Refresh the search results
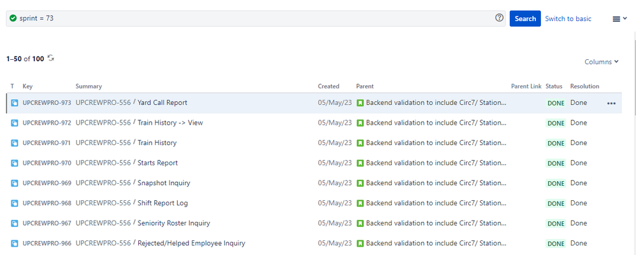The width and height of the screenshot is (636, 255). pos(51,59)
